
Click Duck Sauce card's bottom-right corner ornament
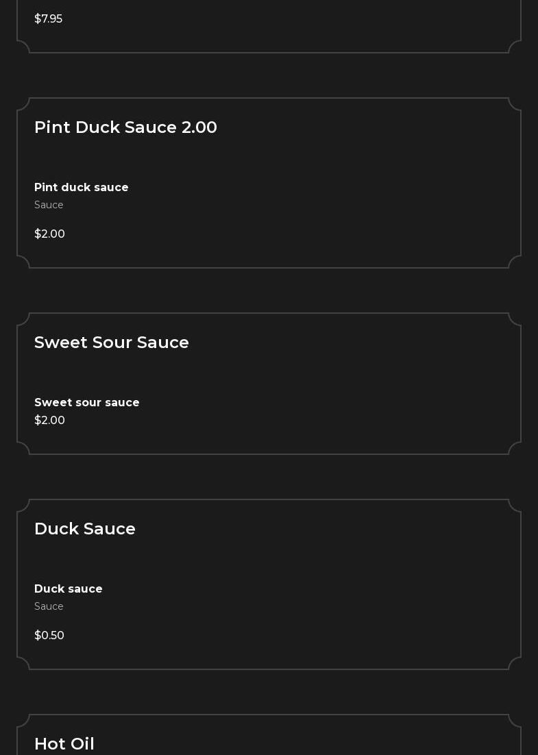tap(515, 663)
